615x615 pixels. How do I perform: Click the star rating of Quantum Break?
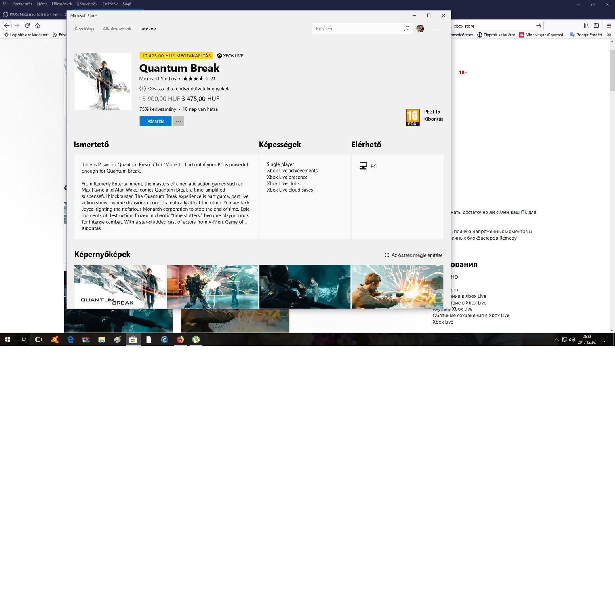(x=196, y=79)
